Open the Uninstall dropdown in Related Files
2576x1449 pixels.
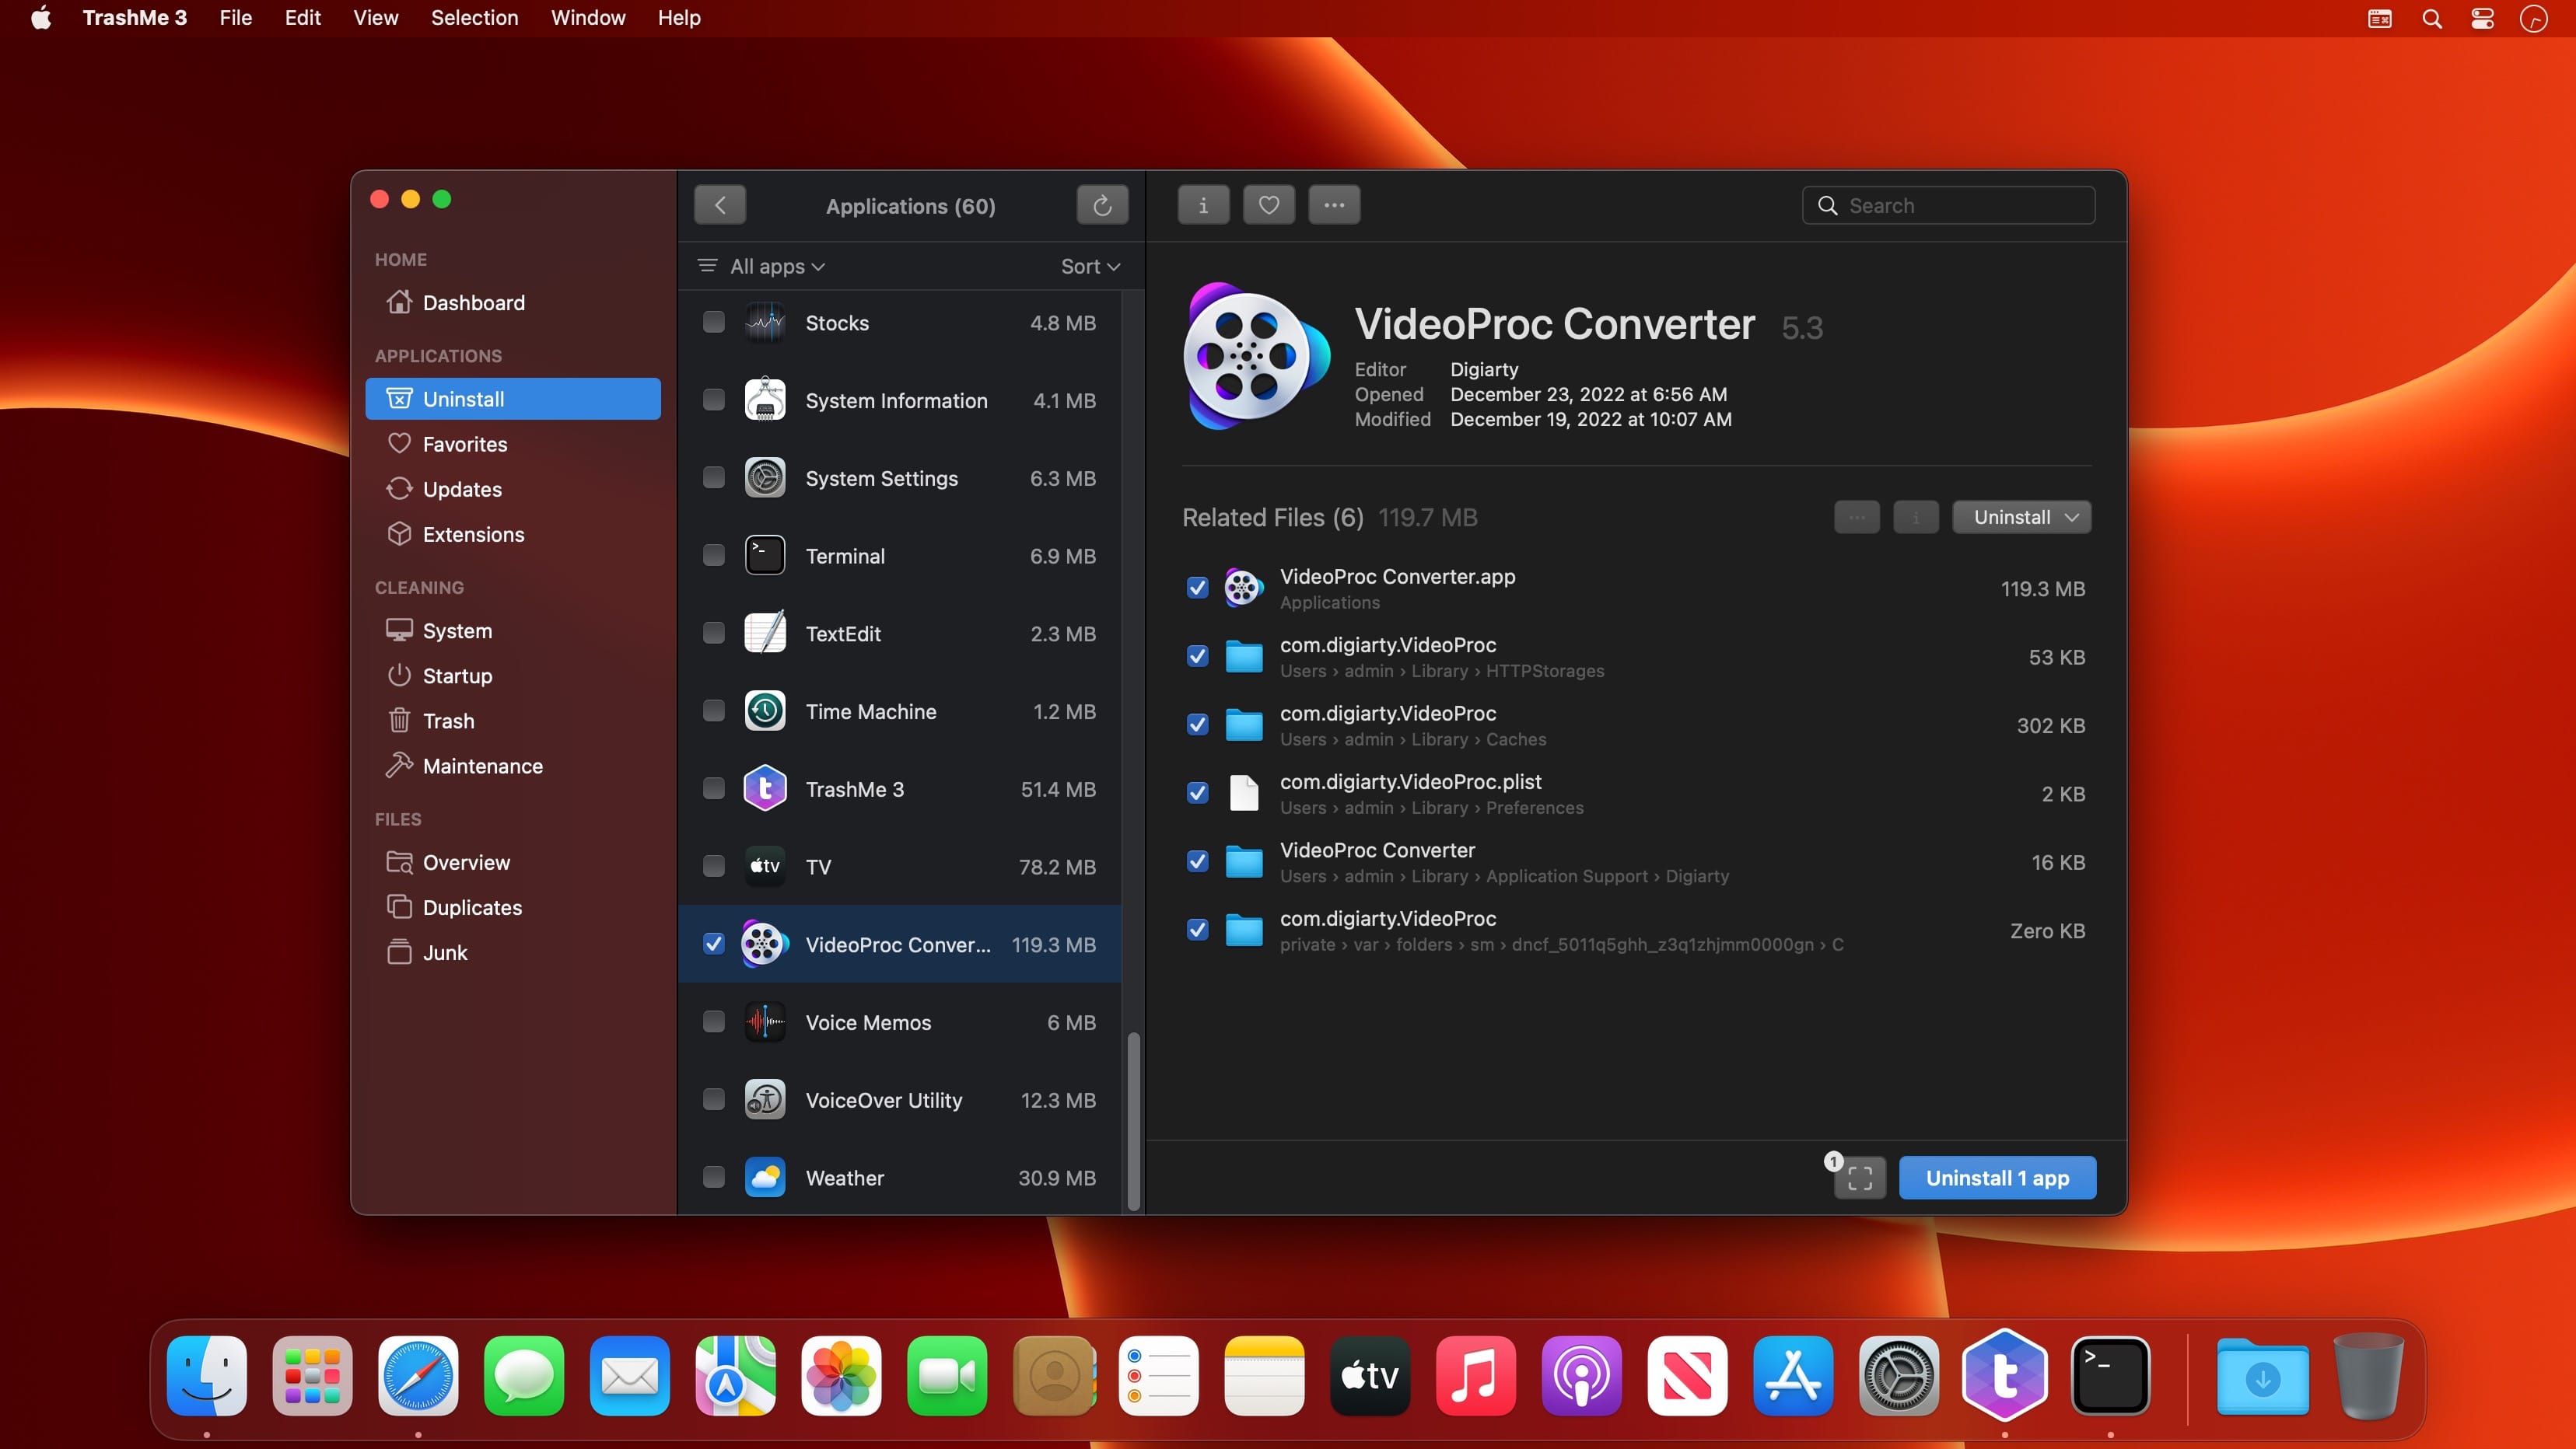(2021, 518)
